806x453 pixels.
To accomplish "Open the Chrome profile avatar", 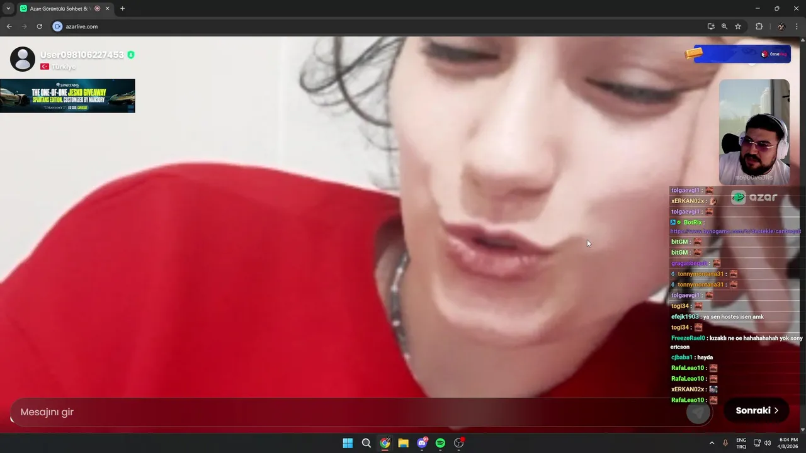I will point(781,26).
